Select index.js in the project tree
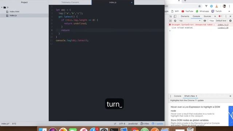Viewport: 233px width, 131px height. tap(13, 15)
